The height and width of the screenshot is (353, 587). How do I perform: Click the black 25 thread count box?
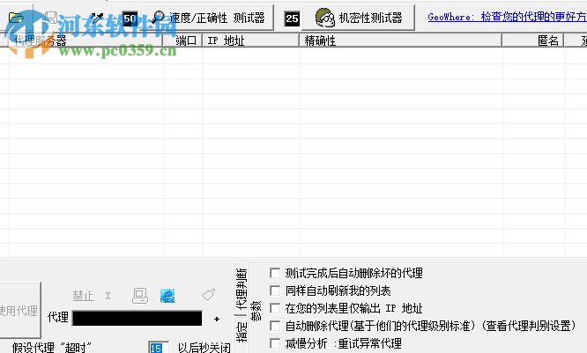click(292, 18)
